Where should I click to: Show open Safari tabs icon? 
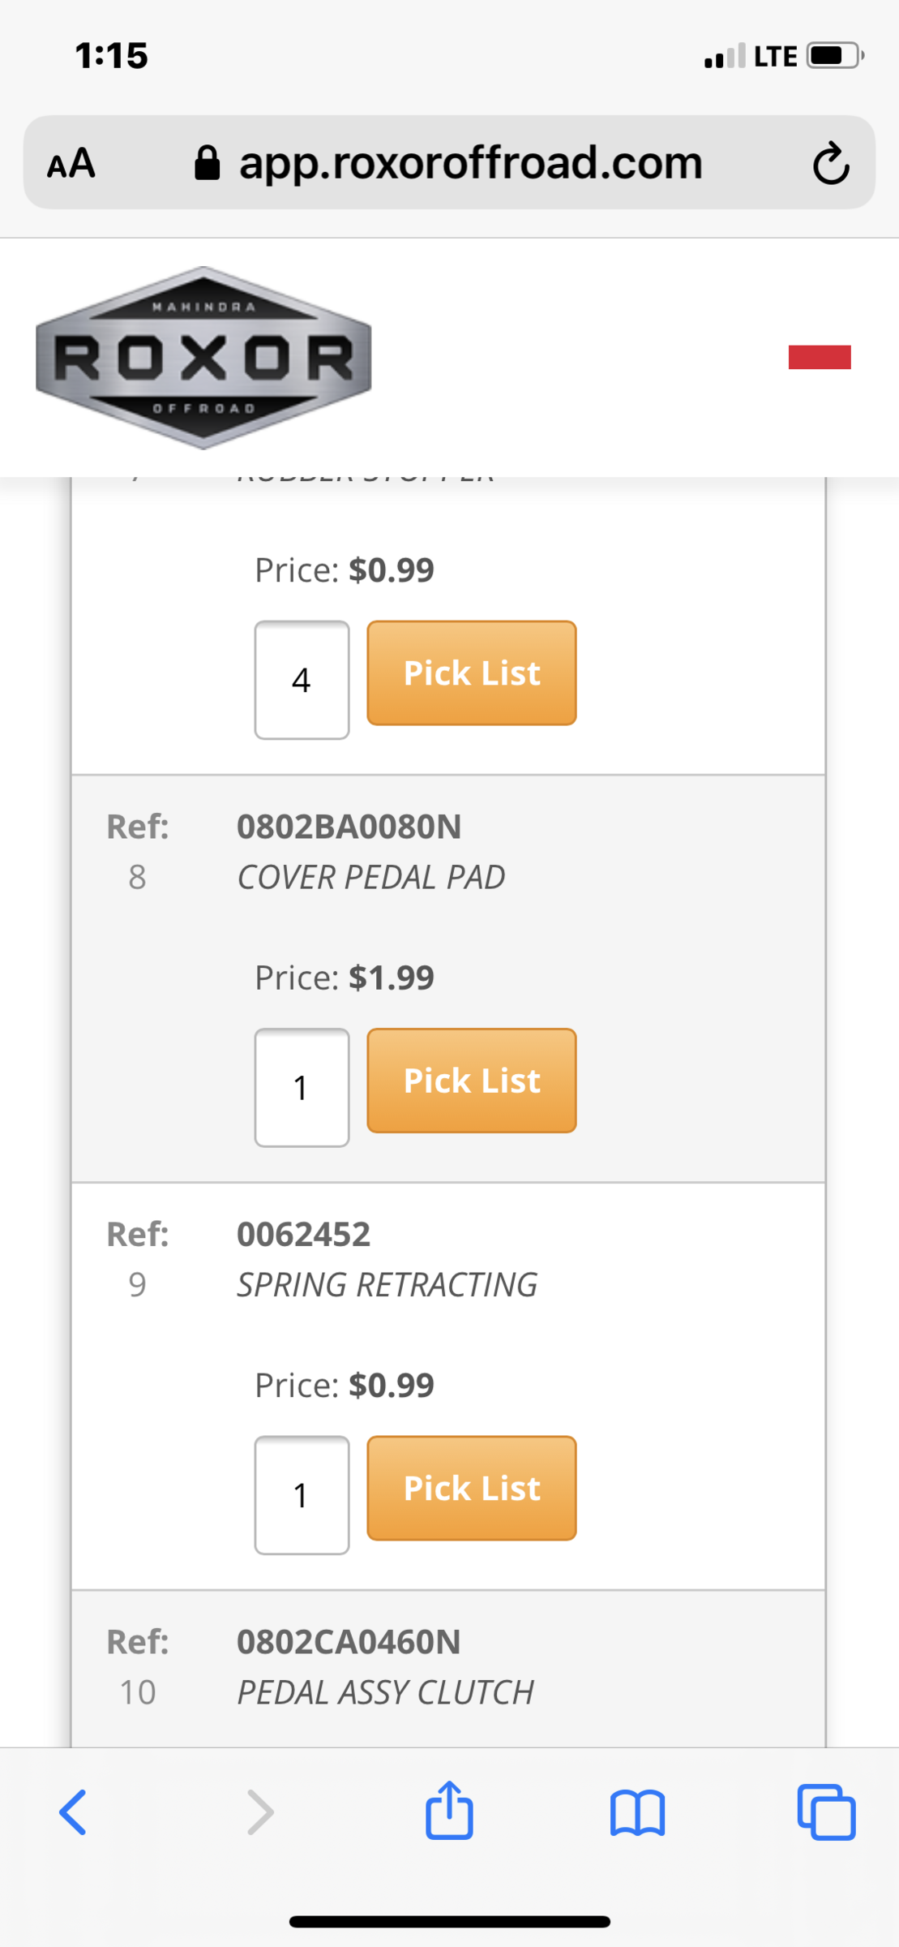point(826,1812)
